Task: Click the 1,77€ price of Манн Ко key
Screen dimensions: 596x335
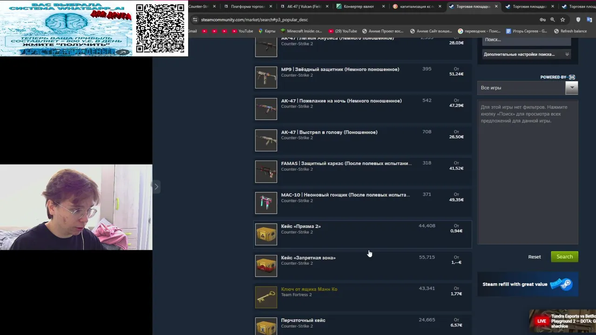Action: (x=456, y=294)
